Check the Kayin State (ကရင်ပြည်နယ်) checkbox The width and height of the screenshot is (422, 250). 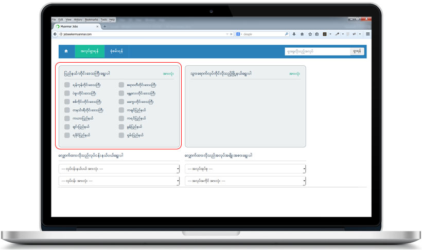pos(121,118)
